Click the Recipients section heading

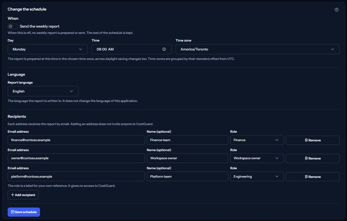[17, 116]
